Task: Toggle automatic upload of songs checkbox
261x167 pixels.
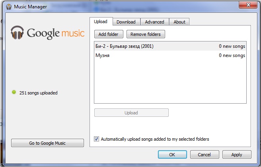Action: [96, 139]
